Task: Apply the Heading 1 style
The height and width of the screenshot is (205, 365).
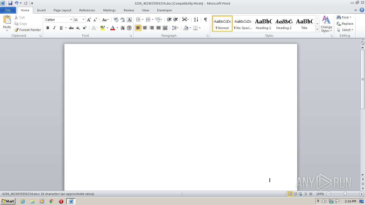Action: (x=263, y=24)
